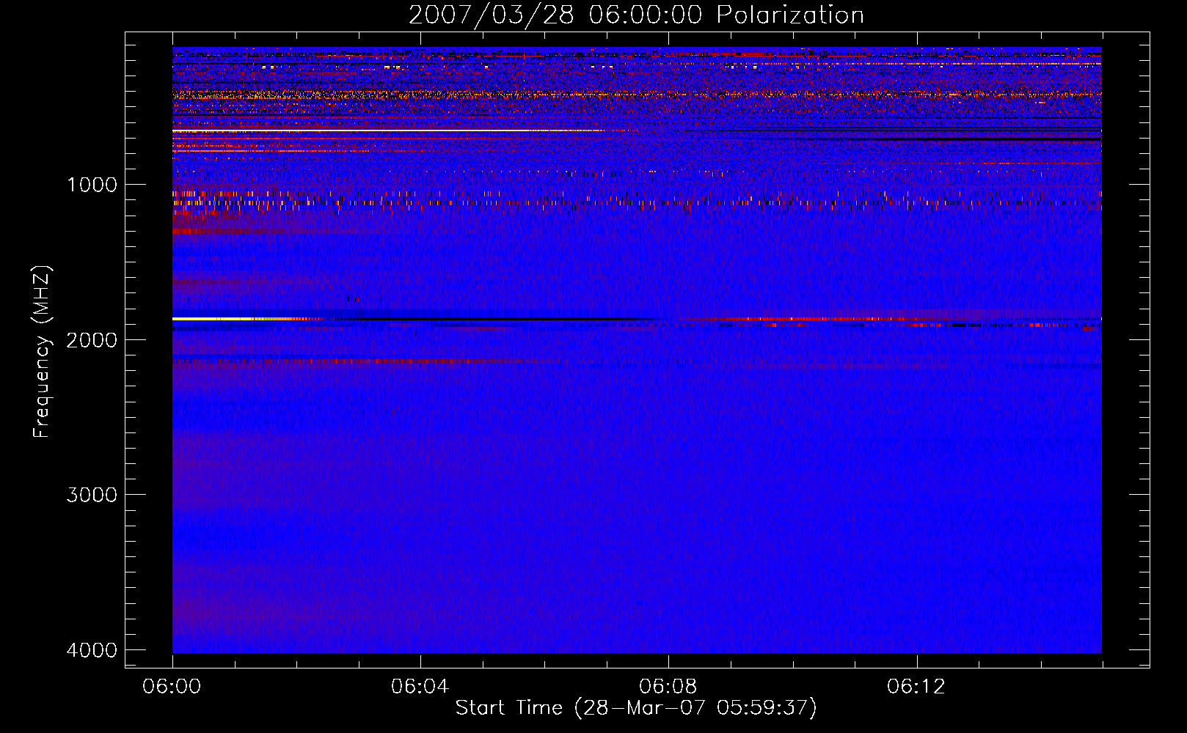Click the 'Frequency (MHZ)' y-axis label
The image size is (1187, 733).
(x=42, y=352)
